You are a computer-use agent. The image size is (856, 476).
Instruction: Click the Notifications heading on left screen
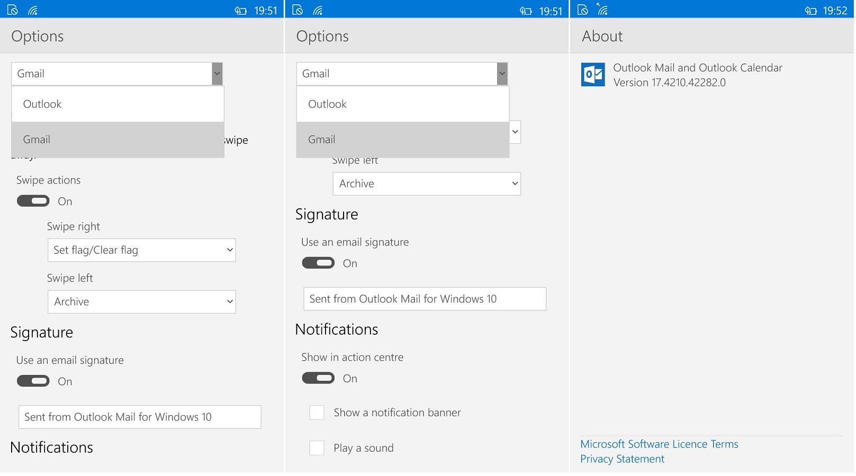point(52,447)
